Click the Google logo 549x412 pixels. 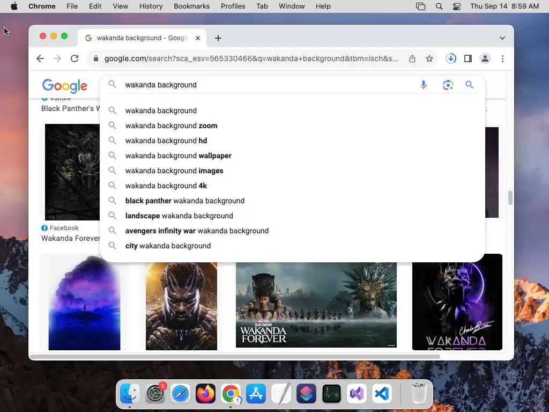(x=65, y=86)
